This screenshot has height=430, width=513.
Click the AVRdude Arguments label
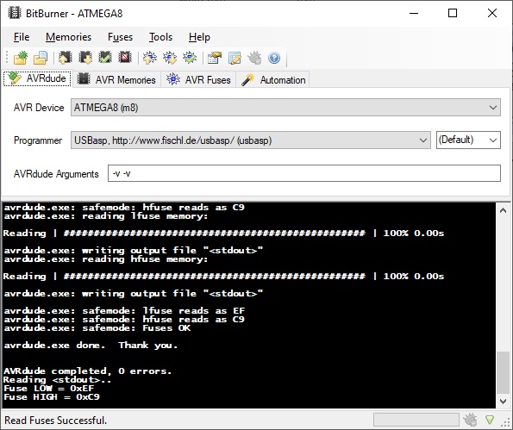tap(56, 173)
